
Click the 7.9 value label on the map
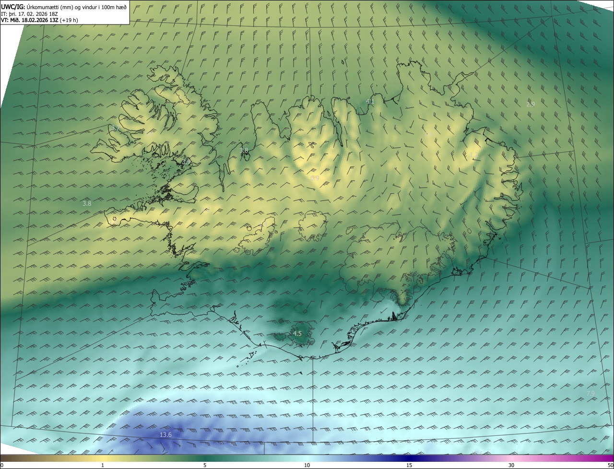(x=590, y=393)
